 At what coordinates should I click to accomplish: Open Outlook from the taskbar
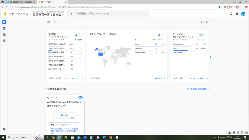(x=79, y=137)
